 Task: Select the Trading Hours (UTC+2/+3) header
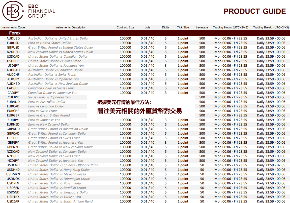click(231, 27)
